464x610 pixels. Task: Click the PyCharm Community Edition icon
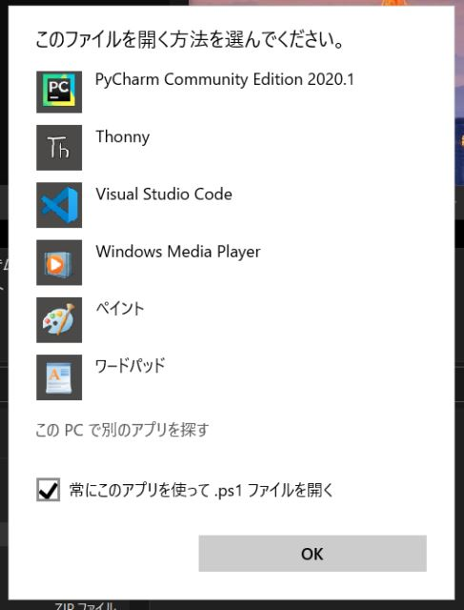(x=59, y=91)
